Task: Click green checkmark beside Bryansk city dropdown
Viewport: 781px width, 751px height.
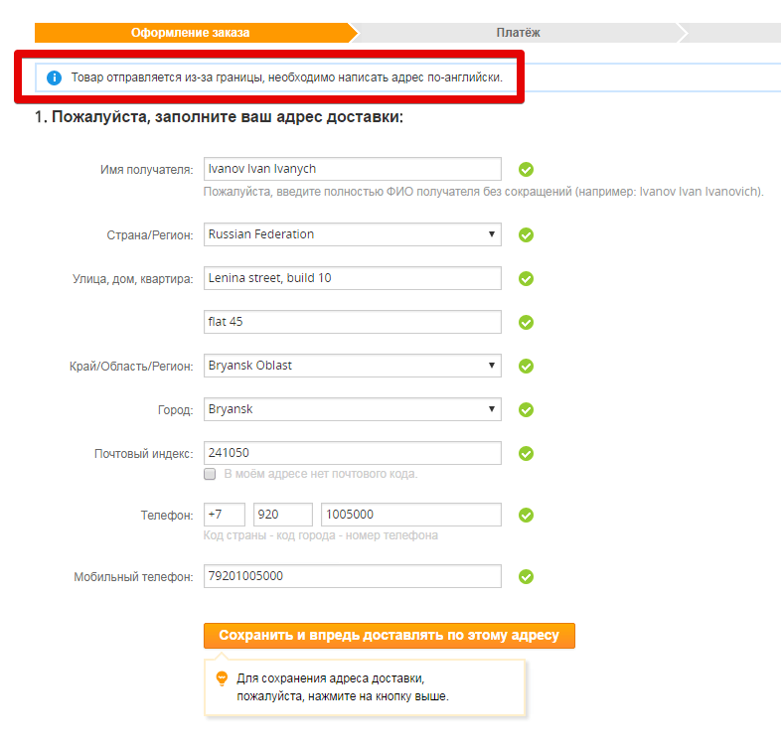Action: (x=526, y=410)
